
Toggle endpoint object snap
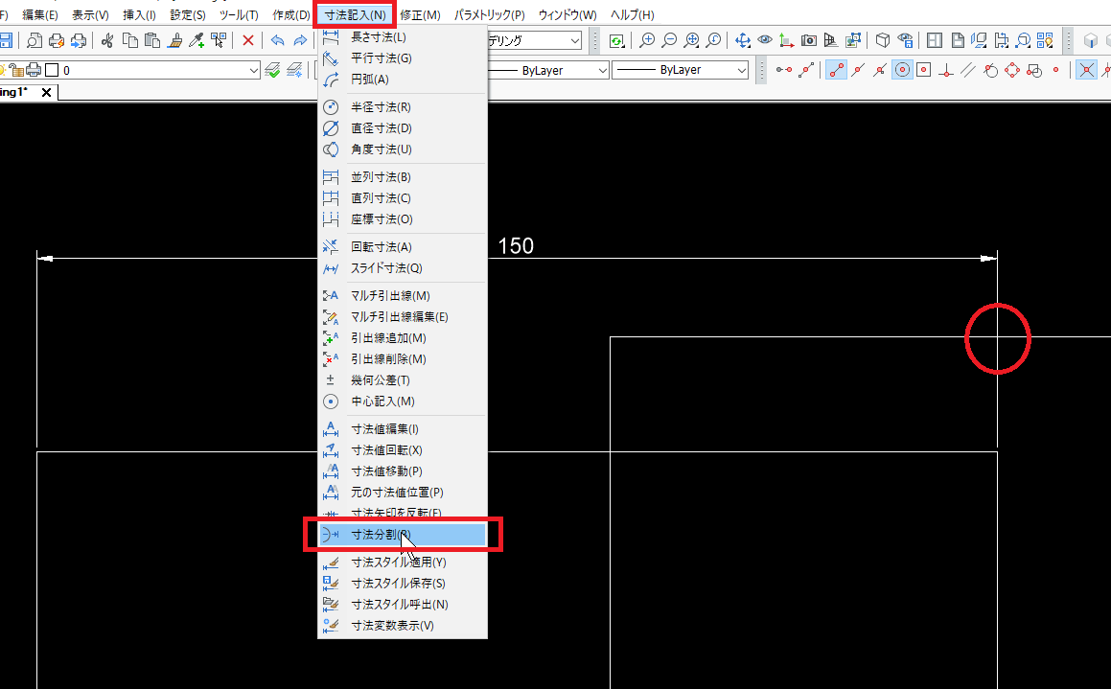837,70
